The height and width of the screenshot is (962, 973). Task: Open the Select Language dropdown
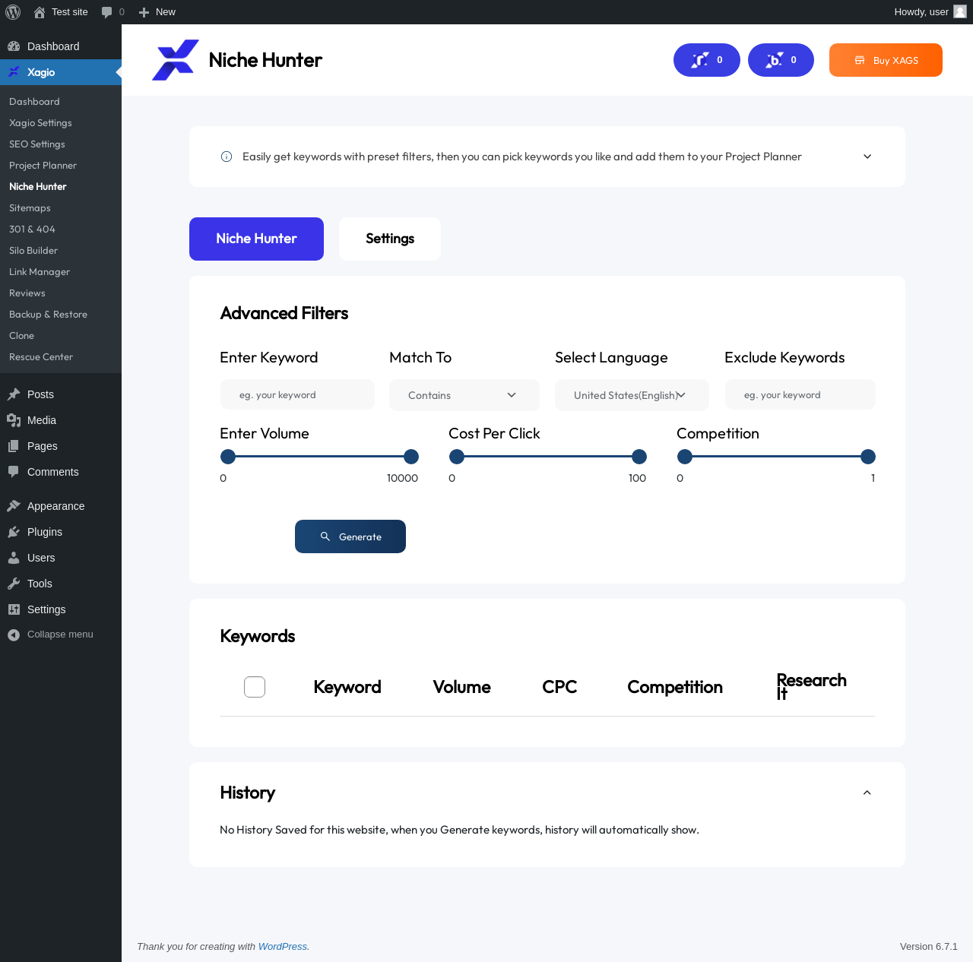632,395
